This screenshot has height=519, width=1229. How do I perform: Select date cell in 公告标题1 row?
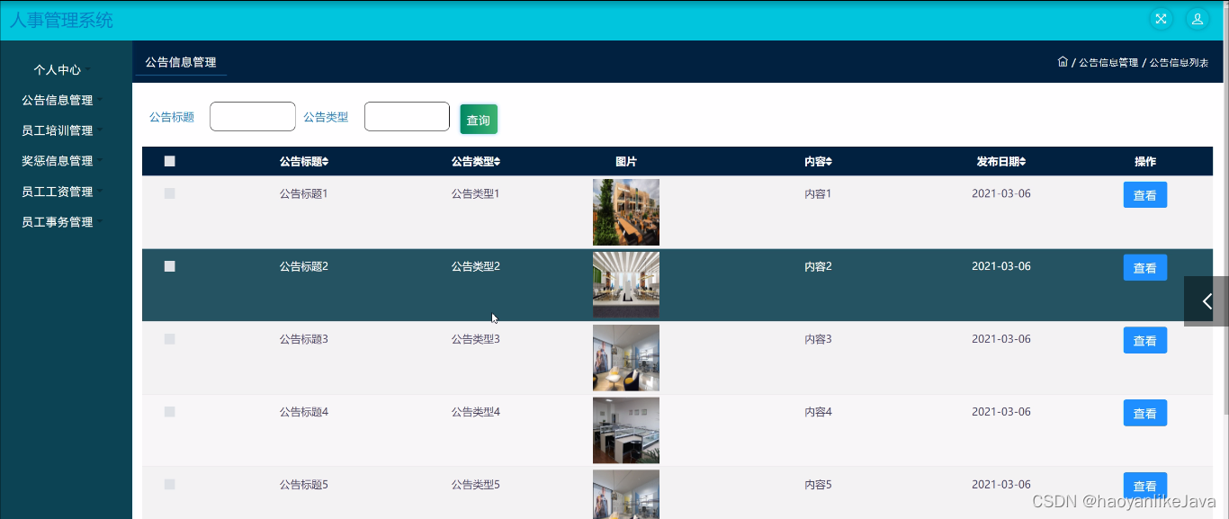coord(1001,193)
